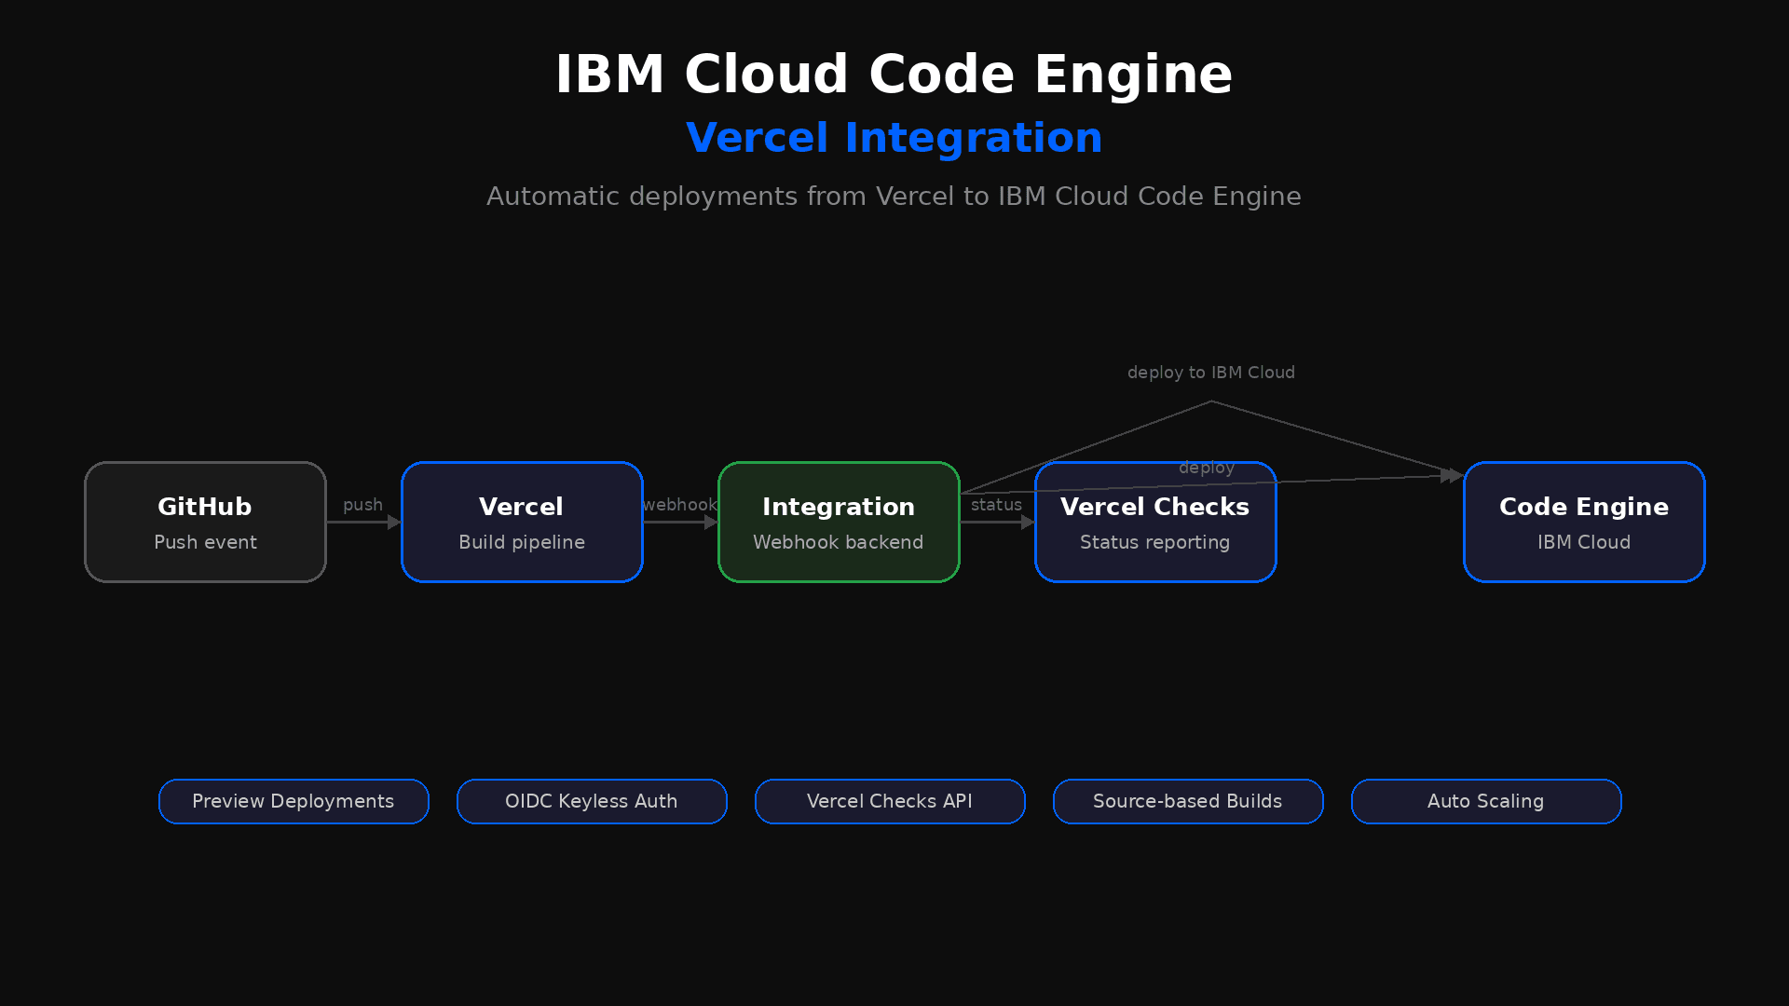Select the Vercel Build pipeline box
Screen dimensions: 1789x1006
coord(522,523)
